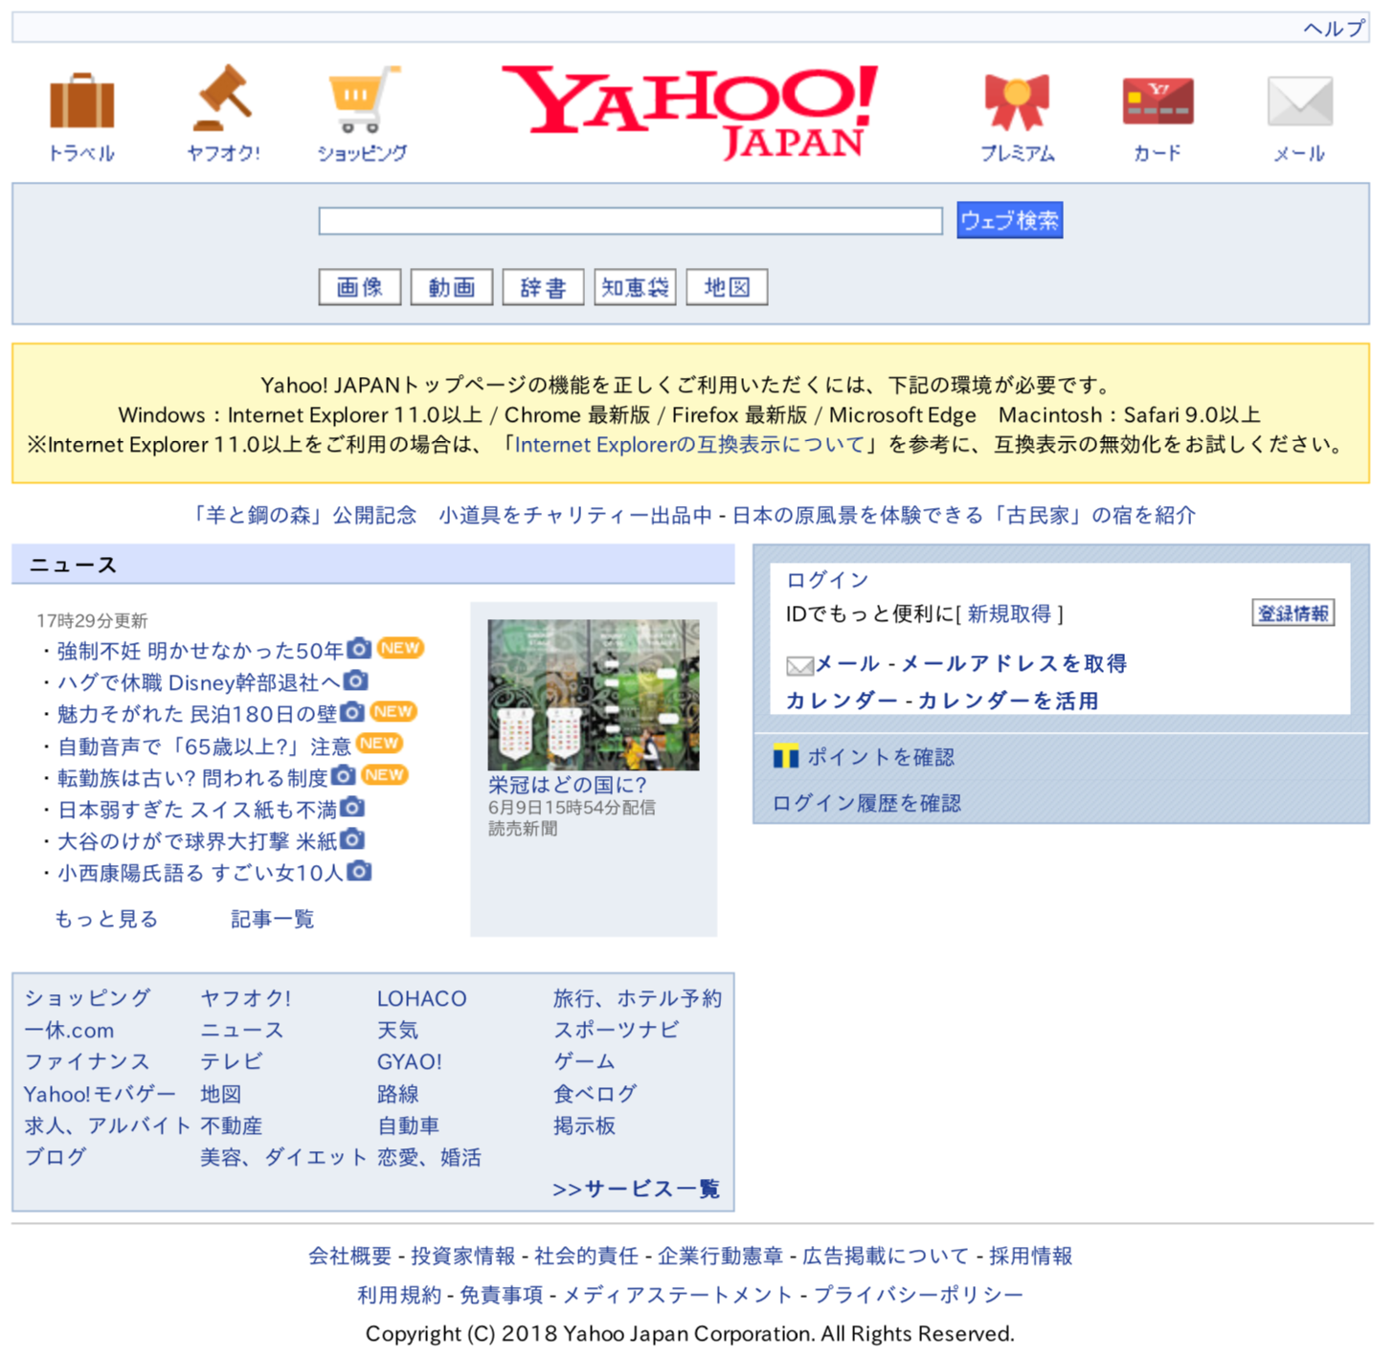Click 新規取得 to register an ID
Viewport: 1394px width, 1357px height.
coord(1009,613)
